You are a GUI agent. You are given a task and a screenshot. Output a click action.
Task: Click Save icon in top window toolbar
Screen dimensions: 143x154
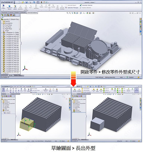tap(26, 2)
